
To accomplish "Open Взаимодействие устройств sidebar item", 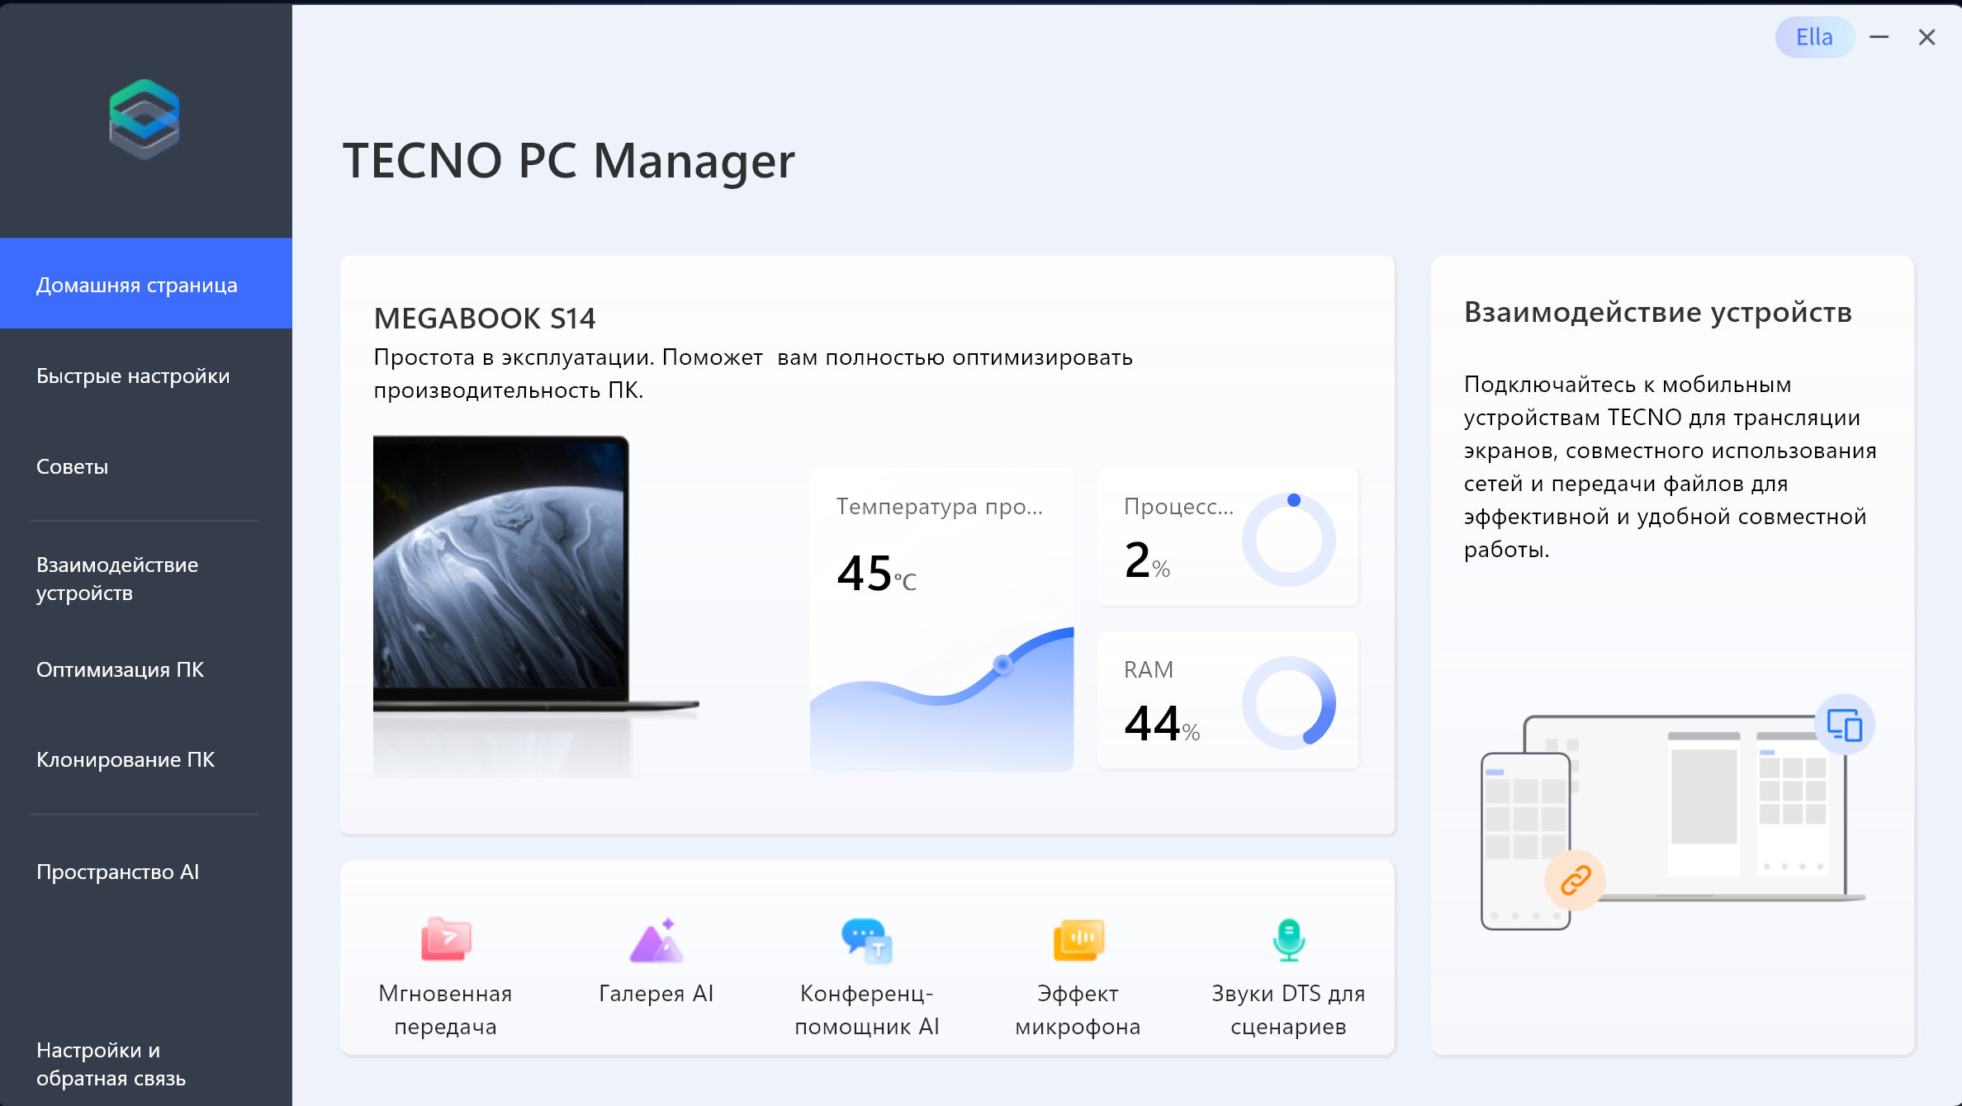I will tap(117, 579).
